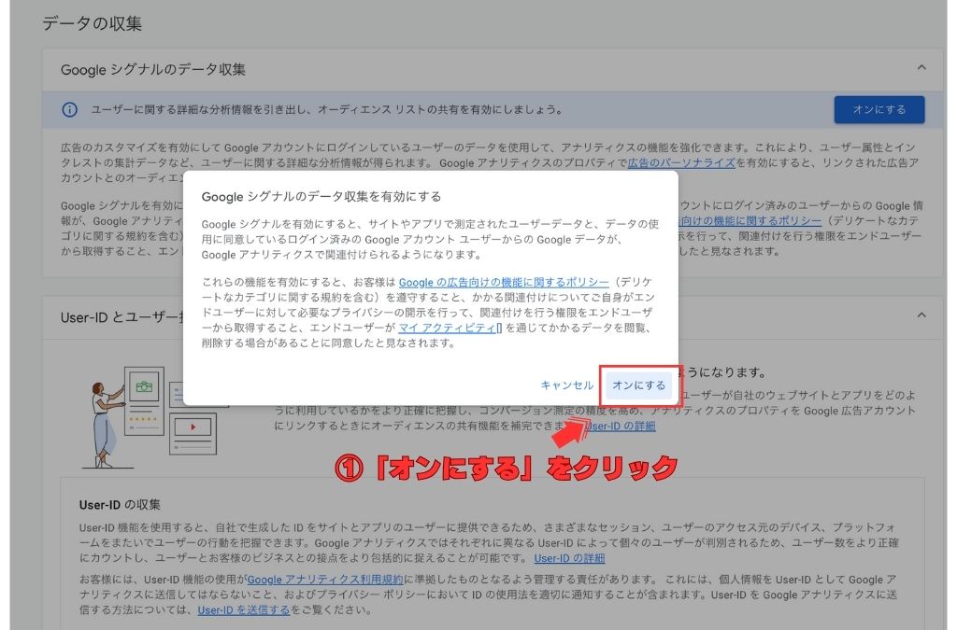This screenshot has height=630, width=957.
Task: Collapse the User-ID section with its chevron
Action: click(x=921, y=316)
